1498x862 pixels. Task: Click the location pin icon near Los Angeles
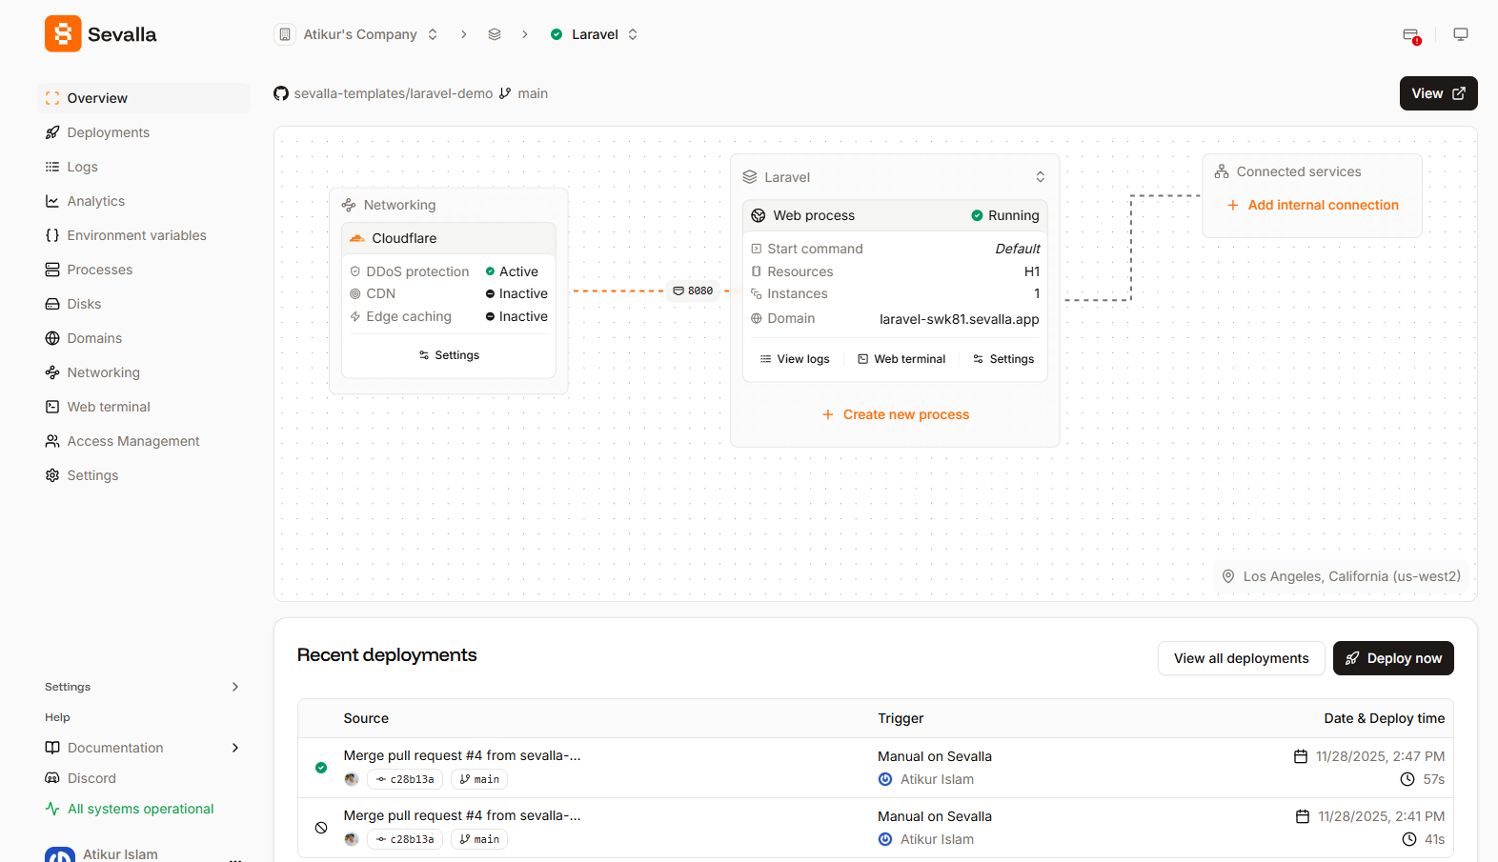pyautogui.click(x=1228, y=576)
